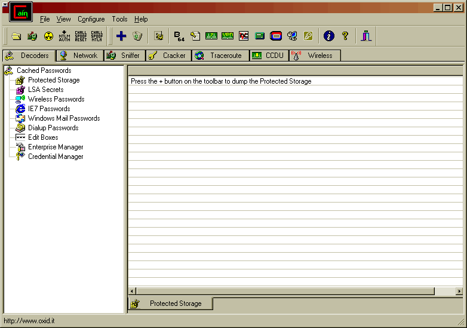Maximize the Cain window
The height and width of the screenshot is (328, 467).
[x=448, y=7]
